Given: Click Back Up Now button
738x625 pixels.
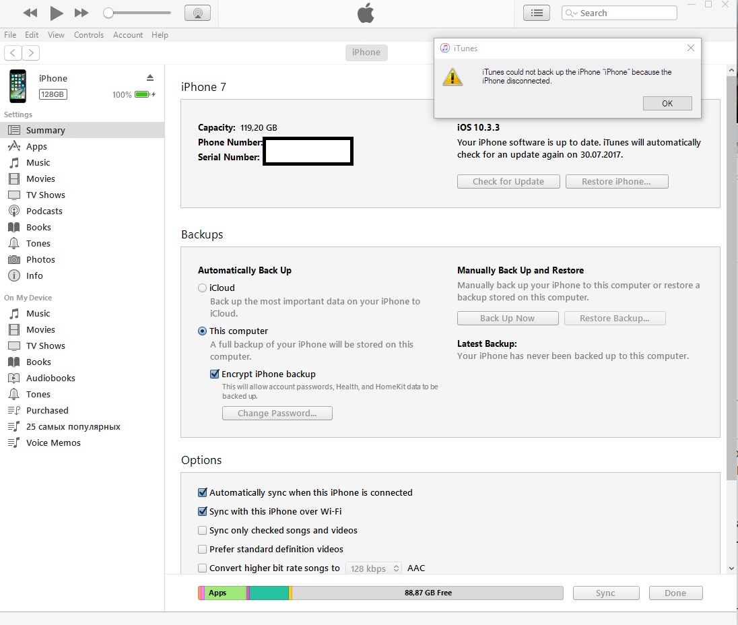Looking at the screenshot, I should click(508, 318).
